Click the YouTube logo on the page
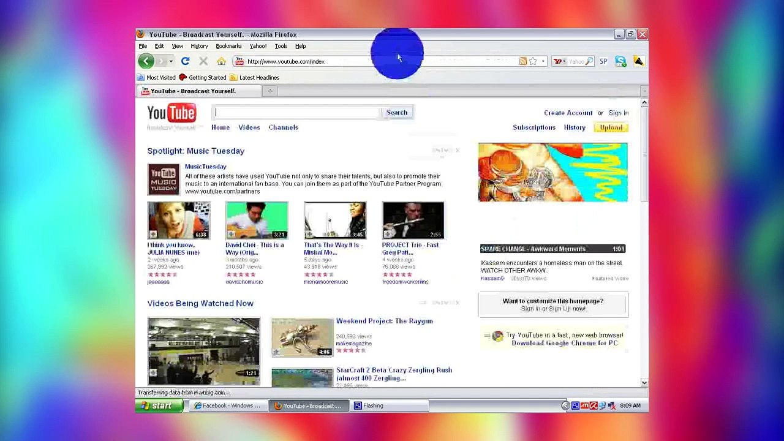 (171, 113)
